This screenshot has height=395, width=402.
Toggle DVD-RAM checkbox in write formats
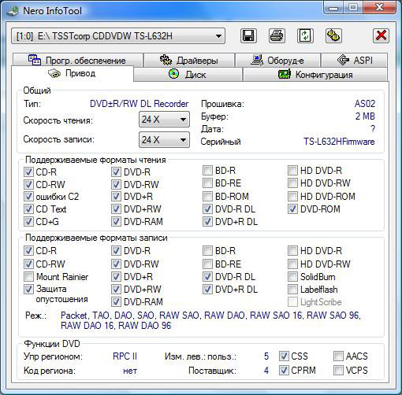(x=116, y=301)
